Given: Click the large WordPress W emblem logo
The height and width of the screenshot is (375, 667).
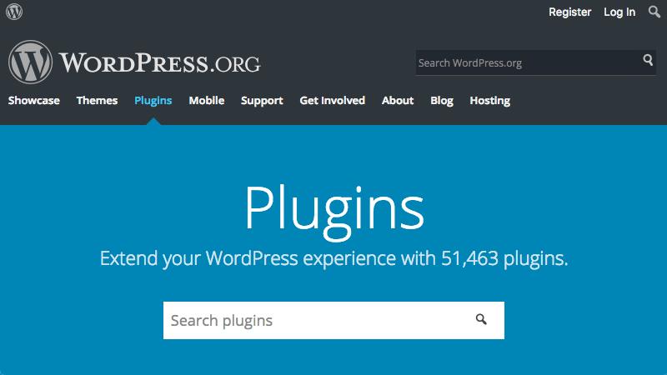Looking at the screenshot, I should coord(31,62).
